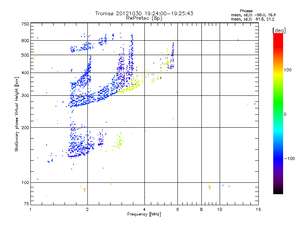
Task: Click the dense blue echo cluster below 200 km
Action: pyautogui.click(x=81, y=144)
